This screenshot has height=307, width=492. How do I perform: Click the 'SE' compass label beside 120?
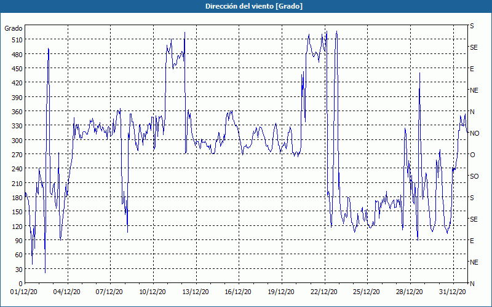pyautogui.click(x=474, y=219)
